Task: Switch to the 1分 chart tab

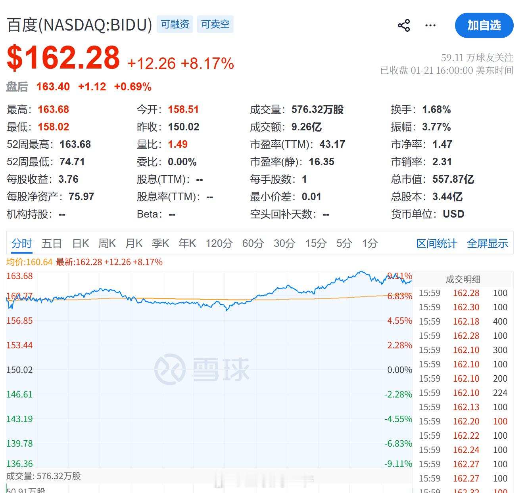Action: pyautogui.click(x=370, y=243)
